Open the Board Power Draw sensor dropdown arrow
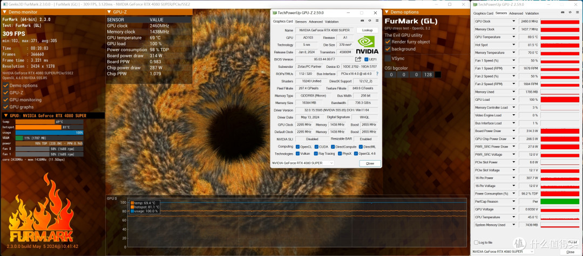583x256 pixels. pos(513,131)
